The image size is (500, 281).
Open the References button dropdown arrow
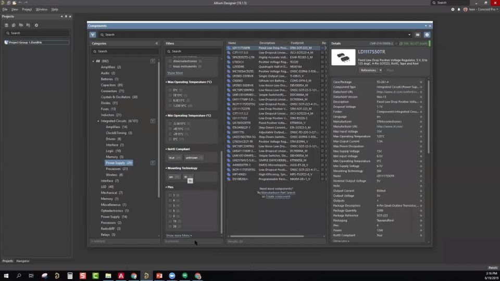pyautogui.click(x=380, y=70)
